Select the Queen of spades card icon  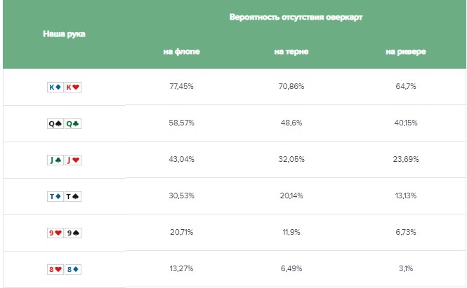pyautogui.click(x=55, y=123)
